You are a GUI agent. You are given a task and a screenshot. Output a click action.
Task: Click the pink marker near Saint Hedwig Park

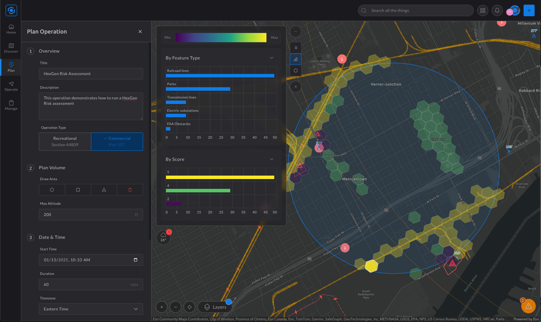point(342,59)
